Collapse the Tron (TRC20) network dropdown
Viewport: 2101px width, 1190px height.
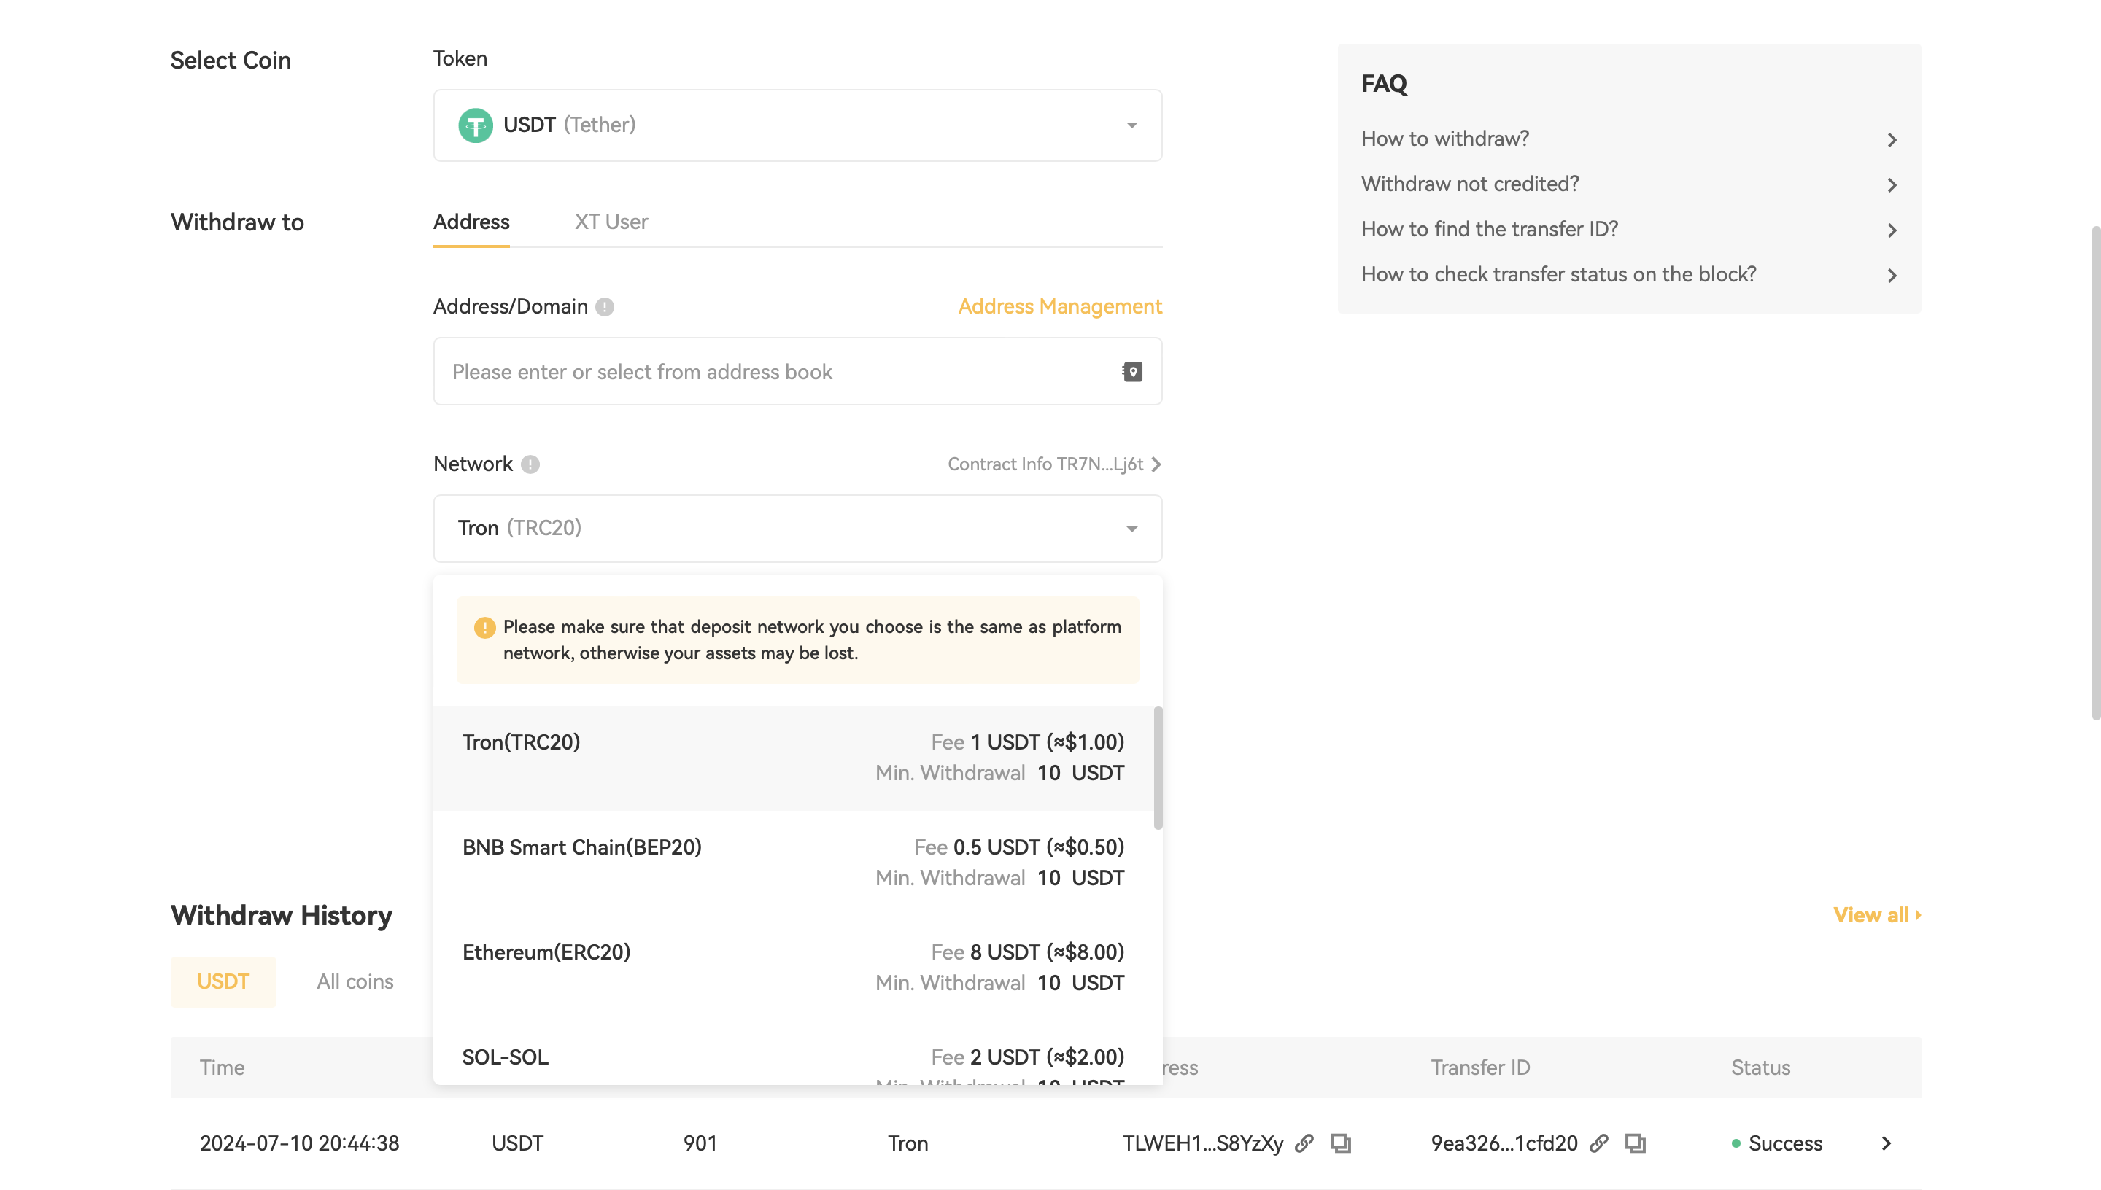click(x=1131, y=529)
